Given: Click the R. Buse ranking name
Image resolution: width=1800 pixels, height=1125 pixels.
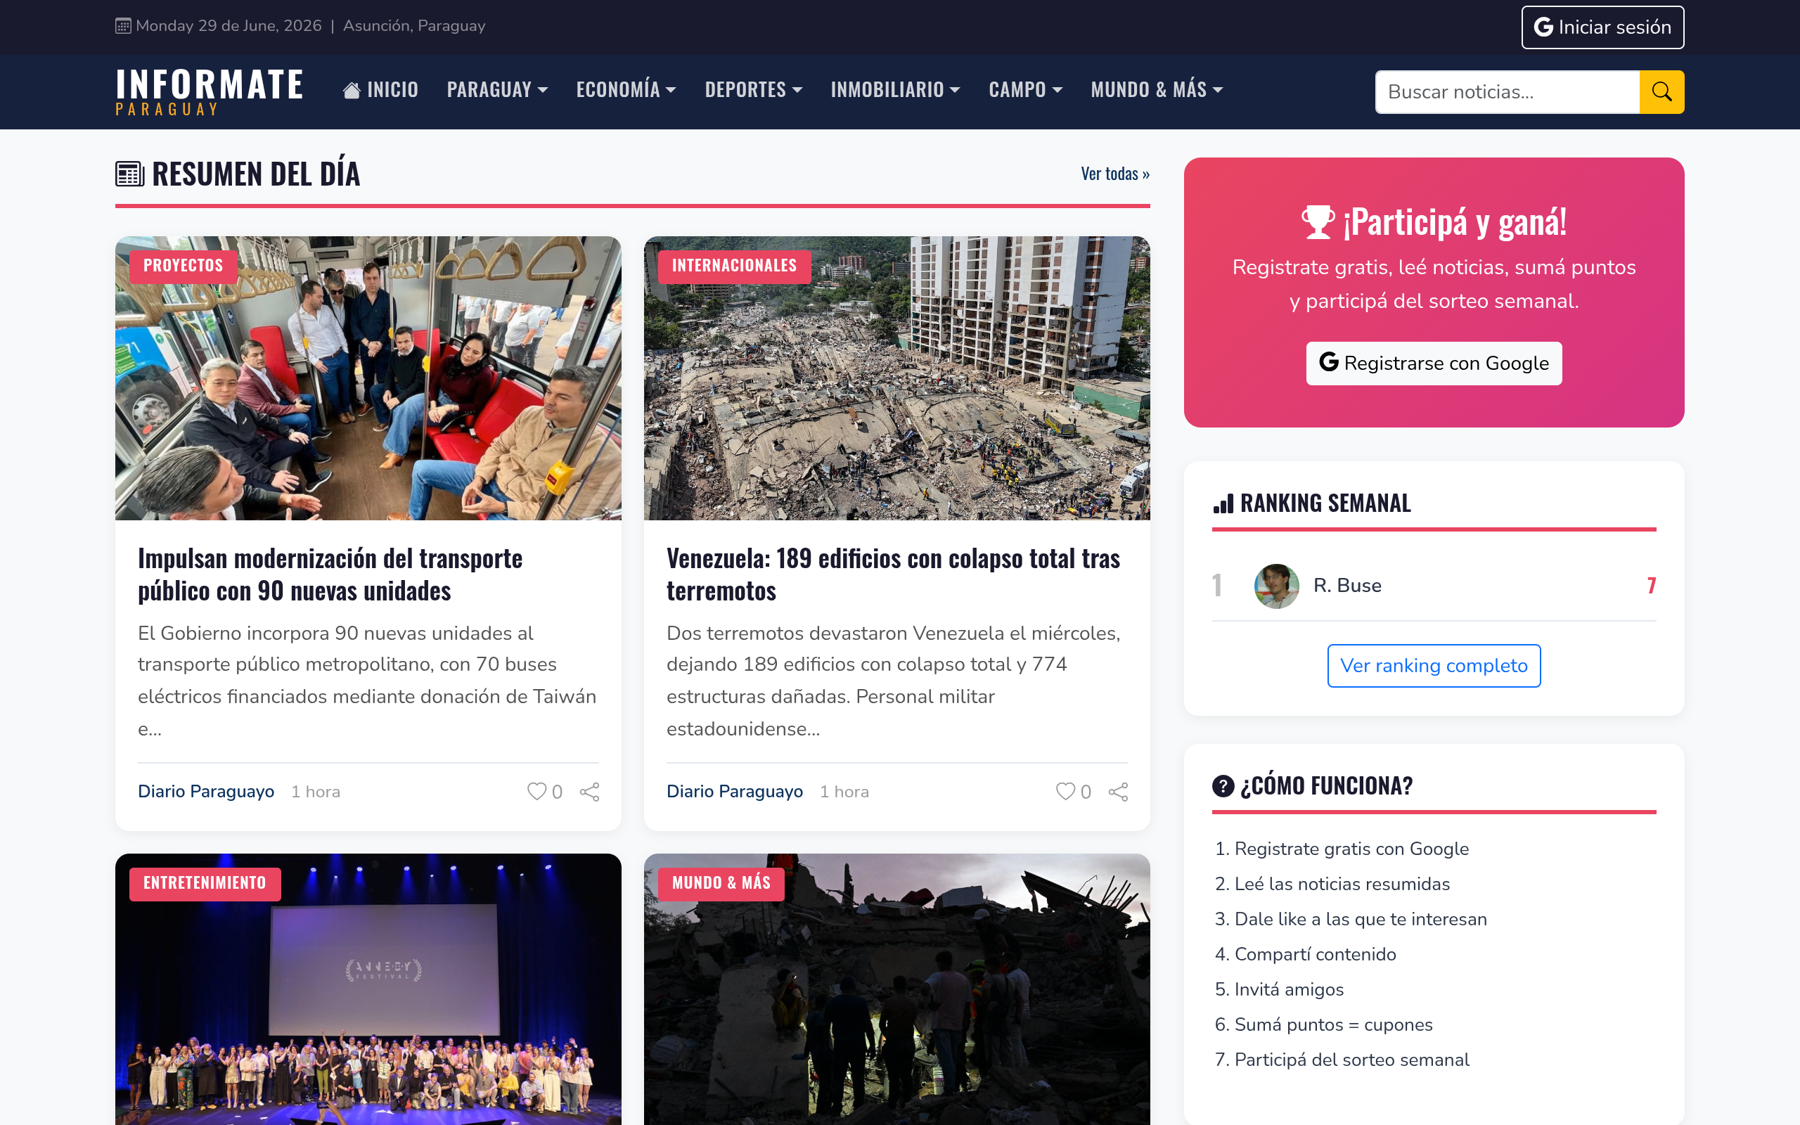Looking at the screenshot, I should (1347, 586).
